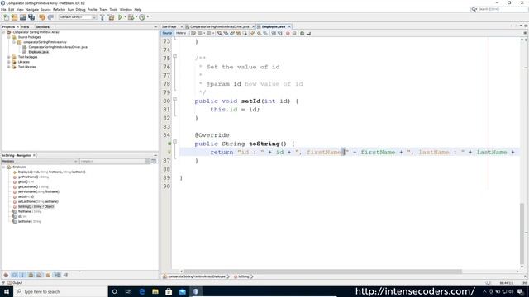Open the Members dropdown in Navigator
529x297 pixels.
coord(40,162)
